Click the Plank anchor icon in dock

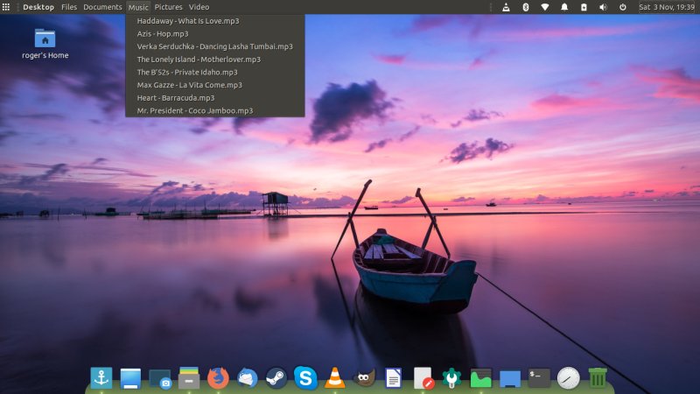pyautogui.click(x=101, y=378)
